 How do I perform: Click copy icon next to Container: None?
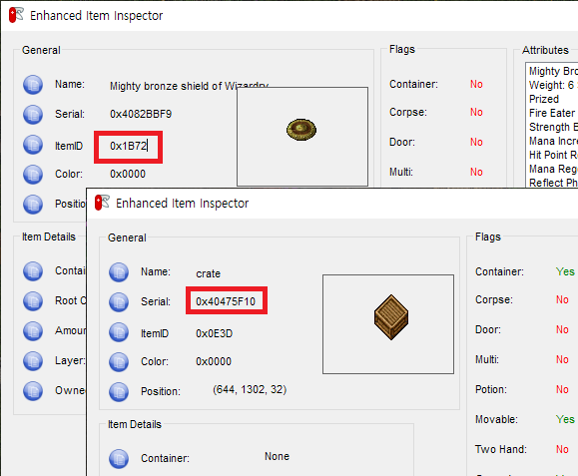[119, 459]
